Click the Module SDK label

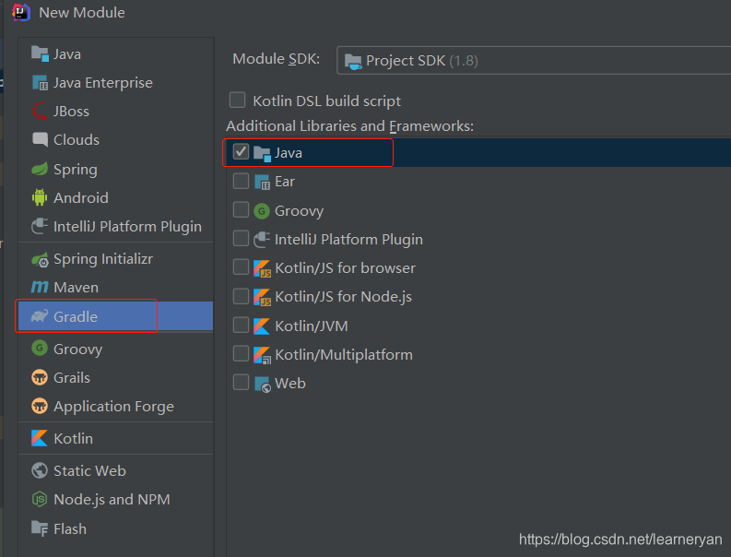(x=276, y=59)
